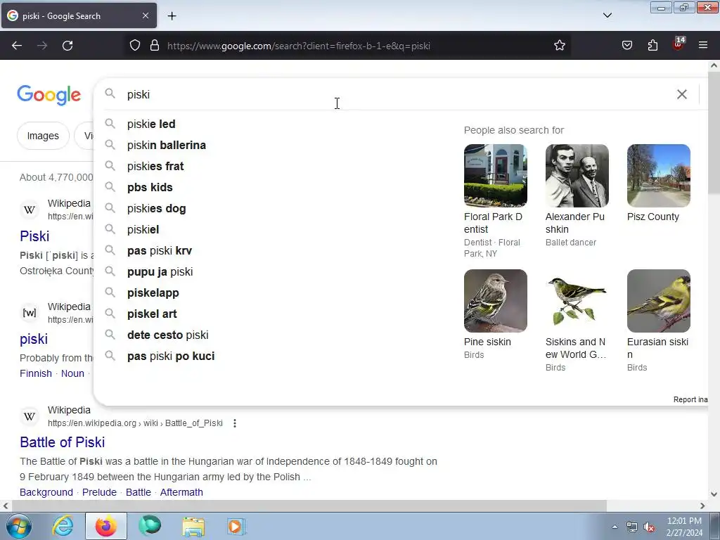This screenshot has width=720, height=540.
Task: Click the vertical scrollbar down arrow
Action: pyautogui.click(x=714, y=494)
